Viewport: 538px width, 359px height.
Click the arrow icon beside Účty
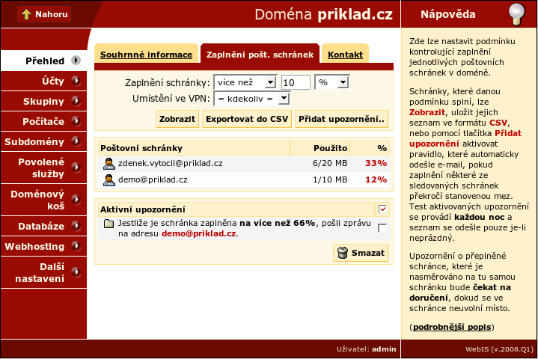[76, 81]
